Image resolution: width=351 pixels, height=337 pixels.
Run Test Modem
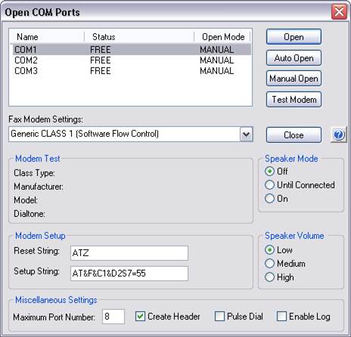(294, 100)
